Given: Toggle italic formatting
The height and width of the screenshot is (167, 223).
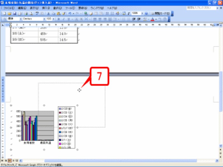Looking at the screenshot, I should click(x=63, y=19).
